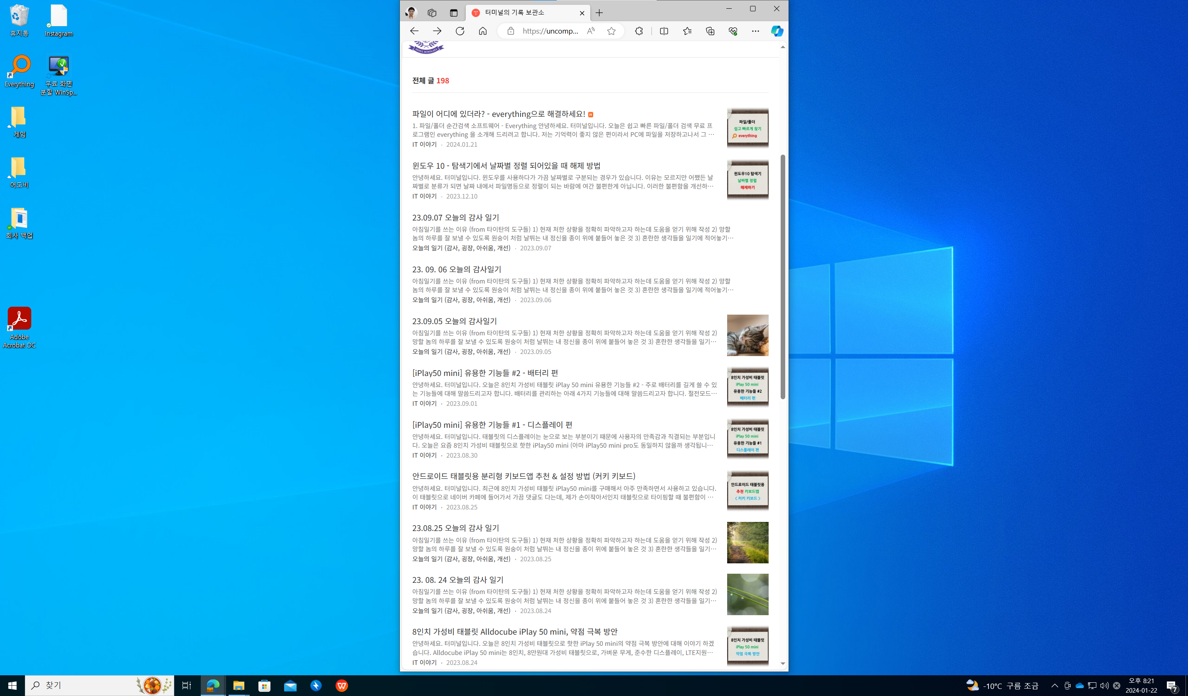Click the page vertical scrollbar thumb

click(783, 276)
